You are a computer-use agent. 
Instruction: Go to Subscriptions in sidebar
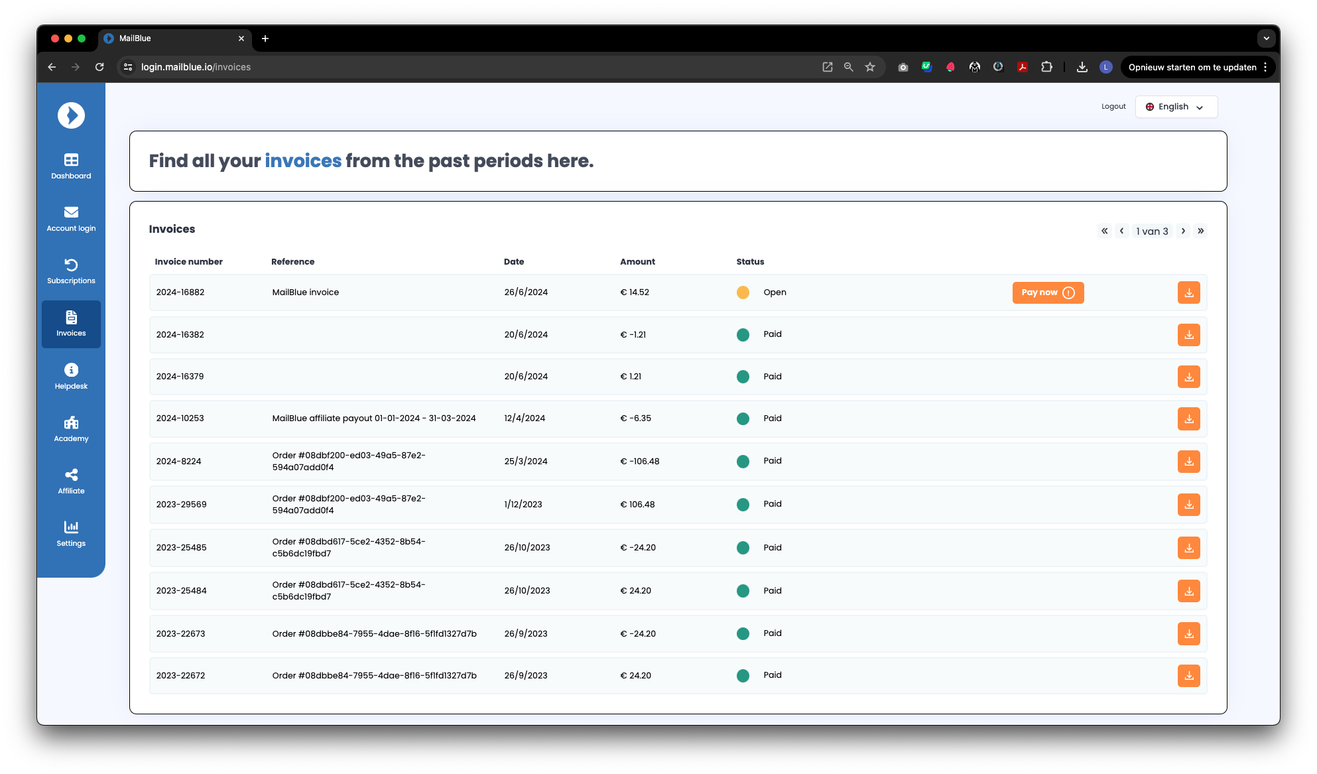tap(71, 271)
